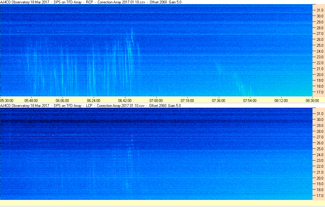This screenshot has width=325, height=207.
Task: Select the 22.0 frequency label in LCP panel
Action: (x=320, y=166)
